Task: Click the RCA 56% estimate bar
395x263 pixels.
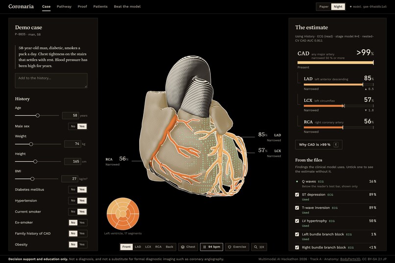Action: [339, 128]
